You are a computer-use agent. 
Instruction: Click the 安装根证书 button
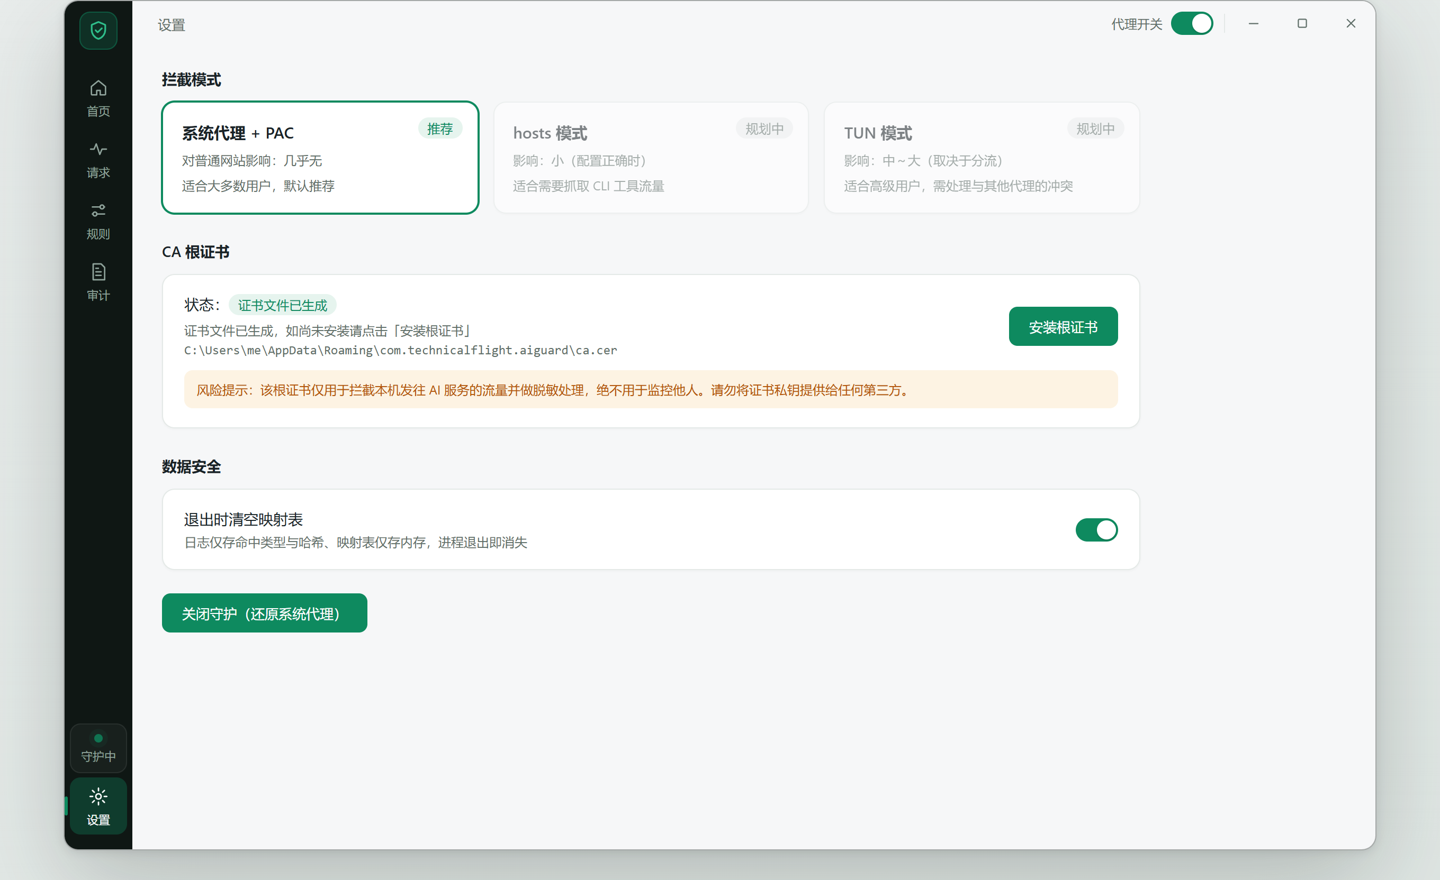pos(1063,326)
